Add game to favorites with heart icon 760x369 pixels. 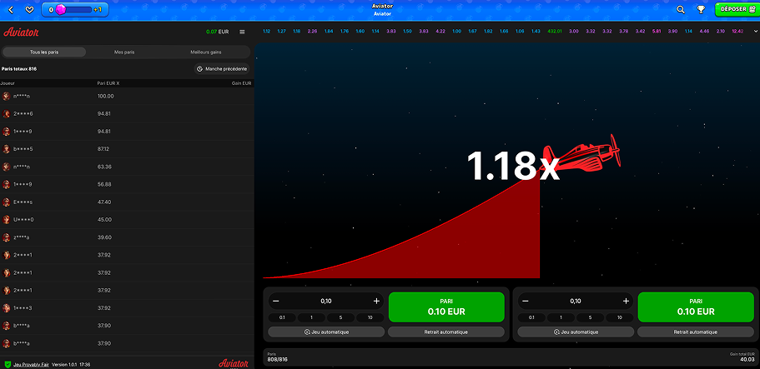29,10
